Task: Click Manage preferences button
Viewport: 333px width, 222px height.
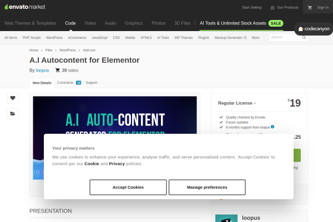Action: pyautogui.click(x=207, y=187)
